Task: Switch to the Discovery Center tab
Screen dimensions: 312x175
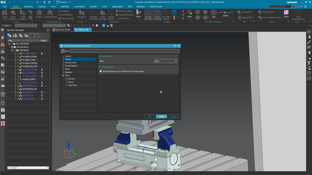Action: (62, 30)
